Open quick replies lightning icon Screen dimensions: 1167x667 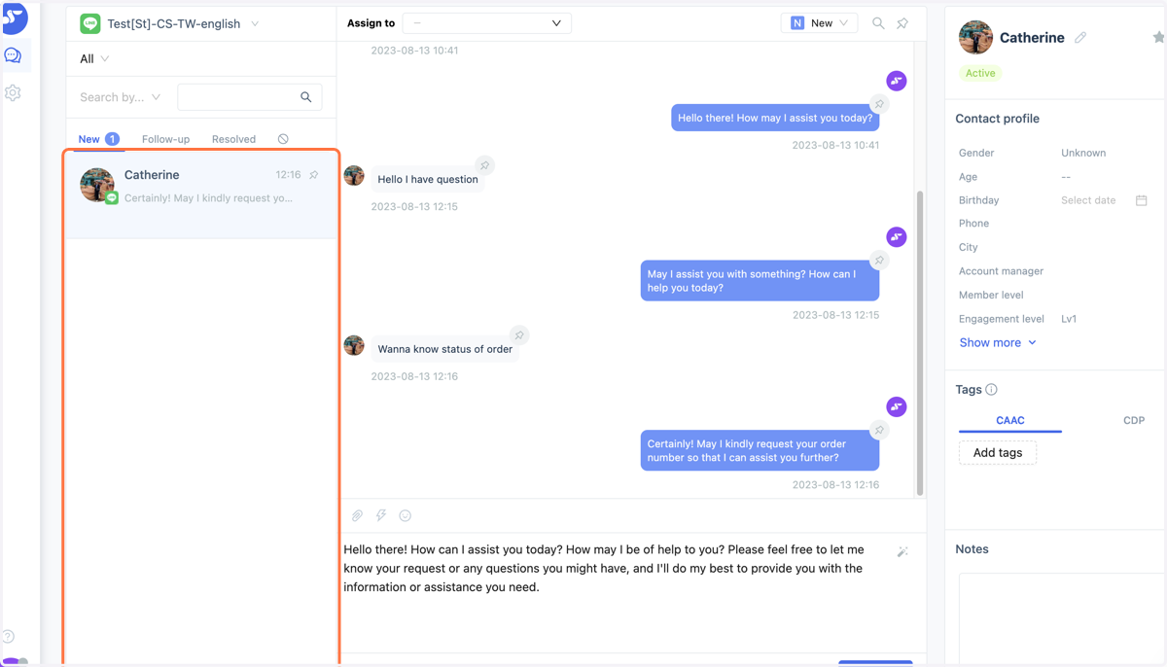pyautogui.click(x=381, y=516)
